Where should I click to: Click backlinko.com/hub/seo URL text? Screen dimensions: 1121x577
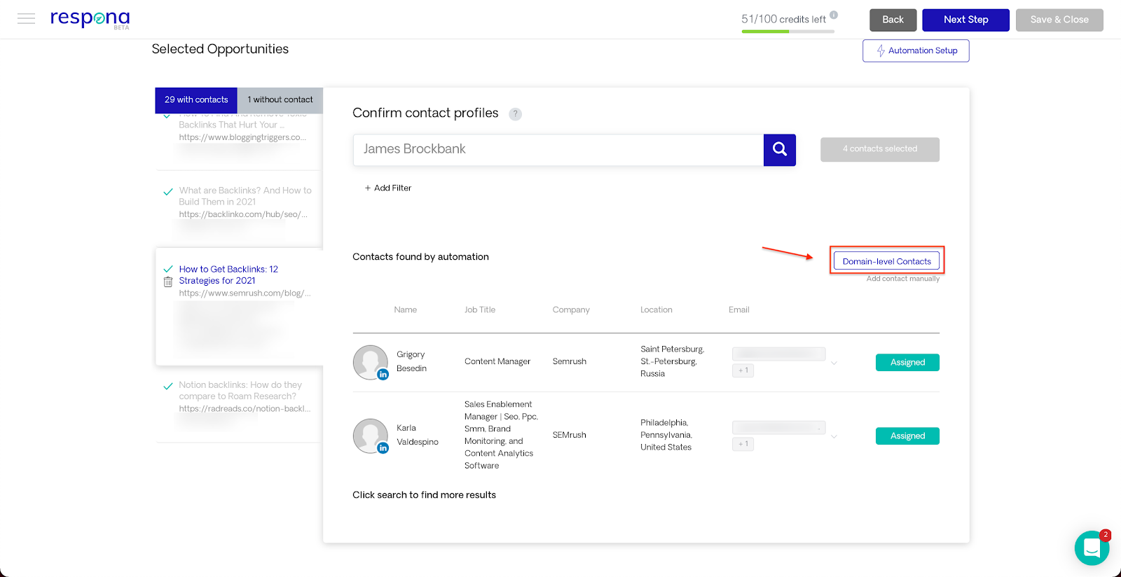242,215
